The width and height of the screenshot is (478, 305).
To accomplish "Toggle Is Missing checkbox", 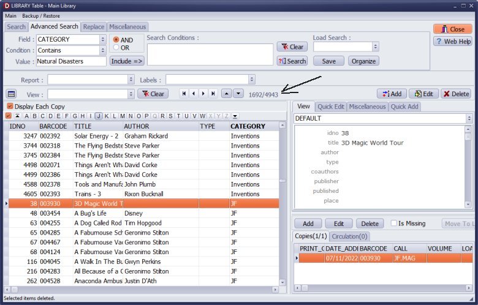I will [x=394, y=224].
